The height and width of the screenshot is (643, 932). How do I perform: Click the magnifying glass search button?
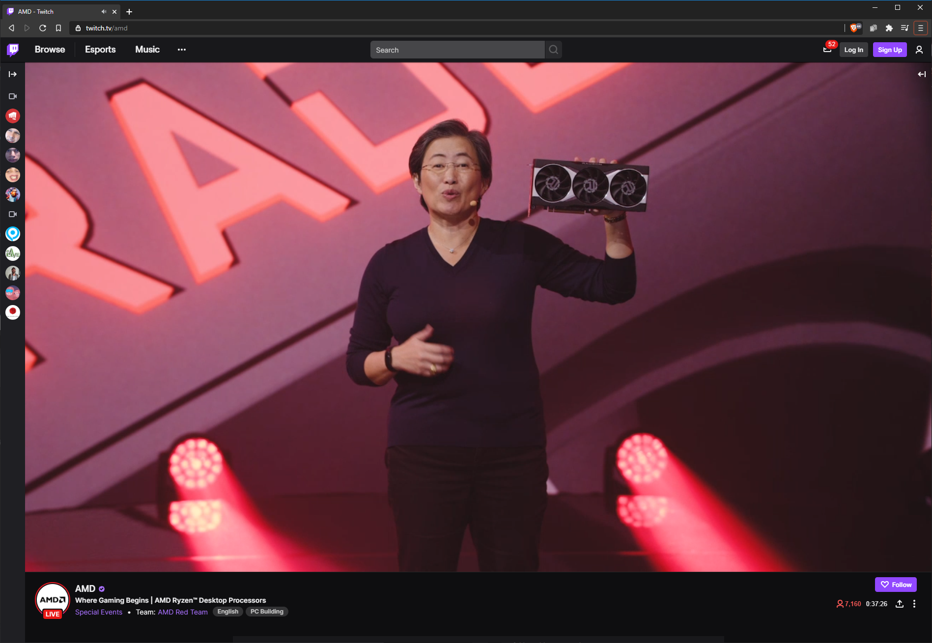click(554, 50)
